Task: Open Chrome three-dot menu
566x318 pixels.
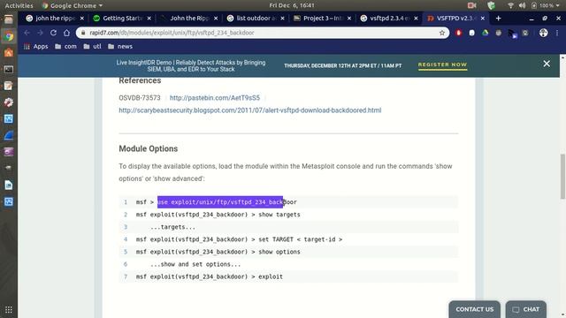Action: pyautogui.click(x=557, y=33)
